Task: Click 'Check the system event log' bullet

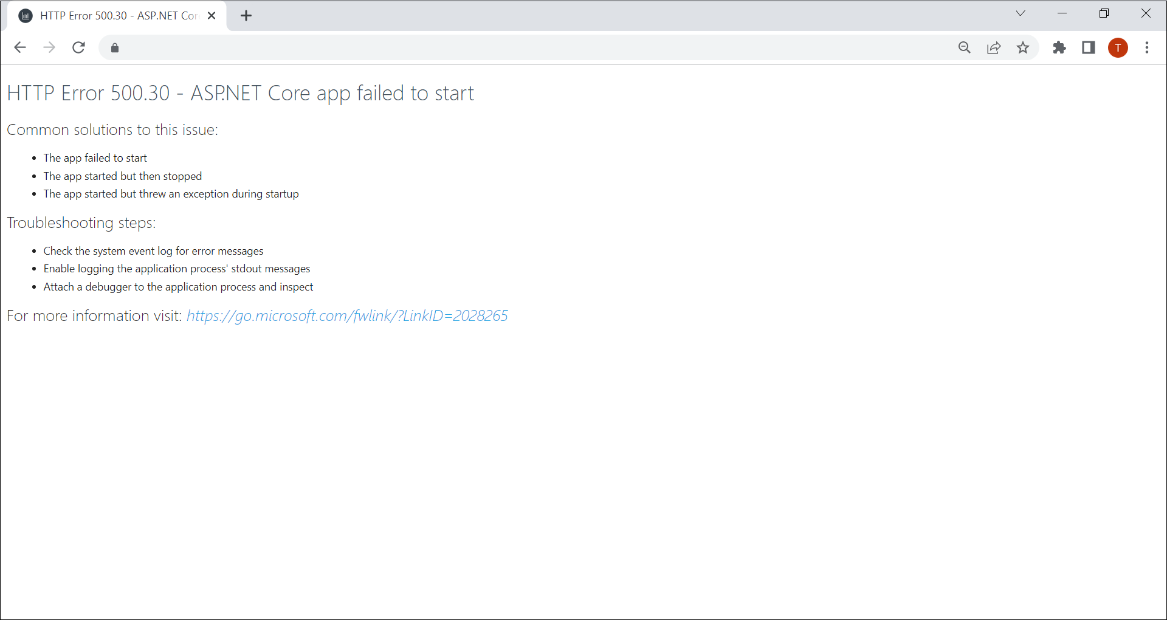Action: point(154,251)
